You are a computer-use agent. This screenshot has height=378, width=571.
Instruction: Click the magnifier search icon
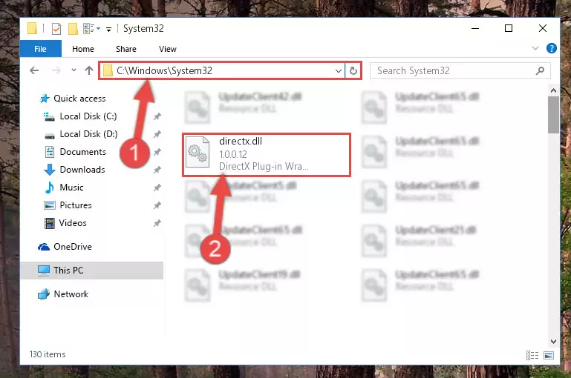(540, 70)
